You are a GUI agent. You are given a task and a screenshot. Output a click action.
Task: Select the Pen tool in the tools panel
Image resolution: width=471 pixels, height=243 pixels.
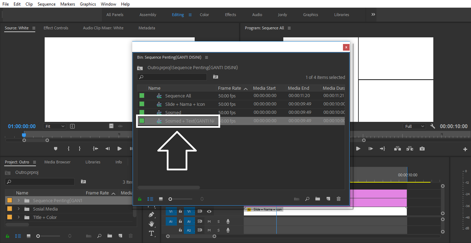click(151, 214)
